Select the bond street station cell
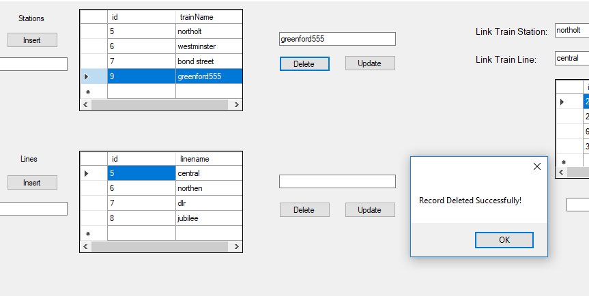Viewport: 589px width, 296px height. click(208, 61)
